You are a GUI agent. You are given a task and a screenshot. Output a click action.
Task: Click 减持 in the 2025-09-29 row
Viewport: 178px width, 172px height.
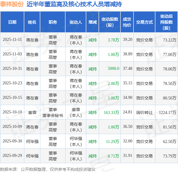click(x=93, y=156)
